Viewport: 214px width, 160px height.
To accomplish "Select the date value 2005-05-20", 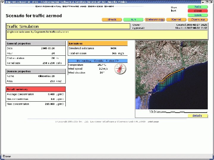I will (x=48, y=48).
